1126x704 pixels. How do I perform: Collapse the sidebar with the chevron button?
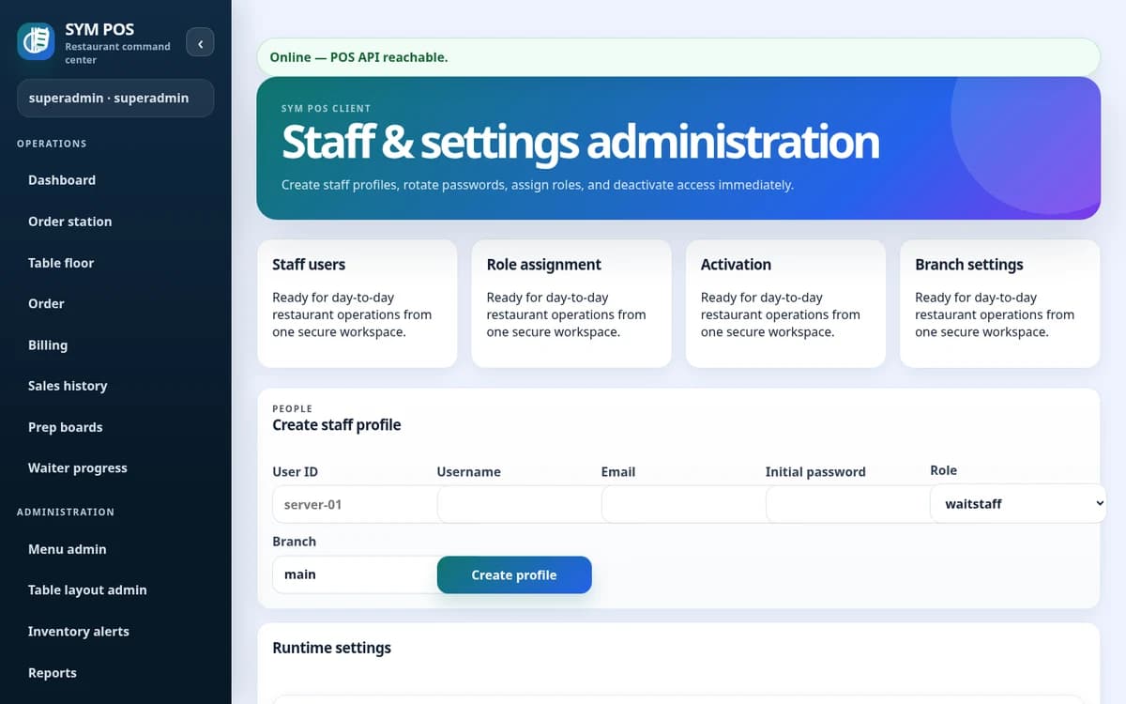point(200,42)
